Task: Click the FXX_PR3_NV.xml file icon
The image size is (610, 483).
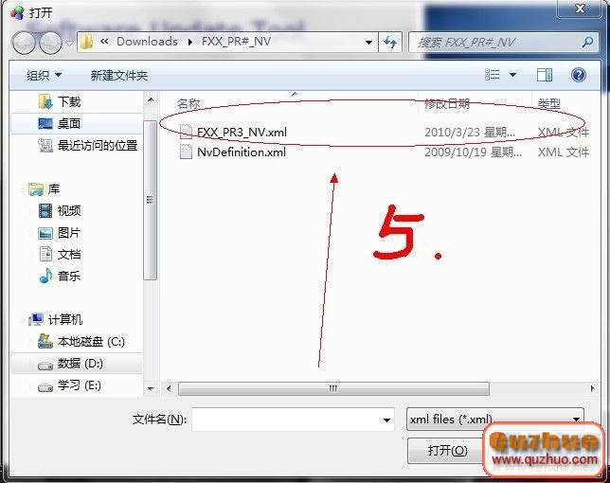Action: (x=186, y=132)
